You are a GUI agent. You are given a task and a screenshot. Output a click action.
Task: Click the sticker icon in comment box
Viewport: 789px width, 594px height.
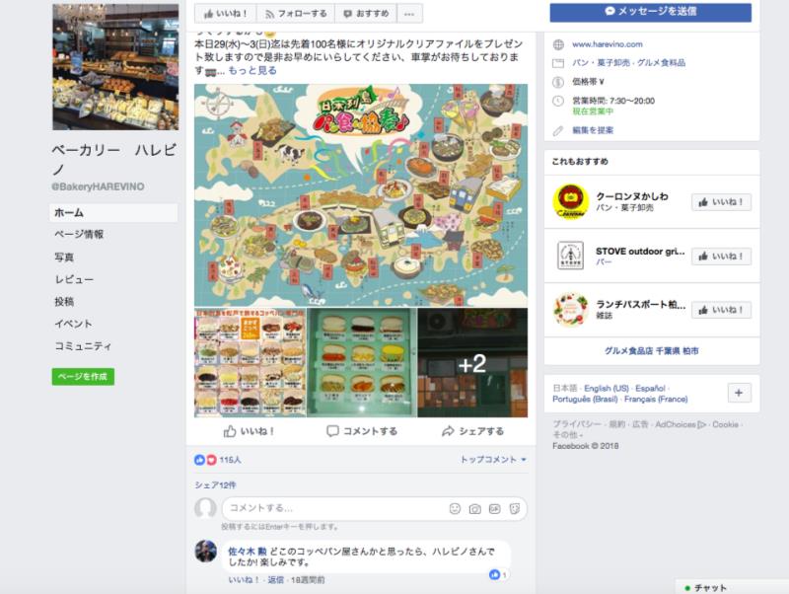514,509
